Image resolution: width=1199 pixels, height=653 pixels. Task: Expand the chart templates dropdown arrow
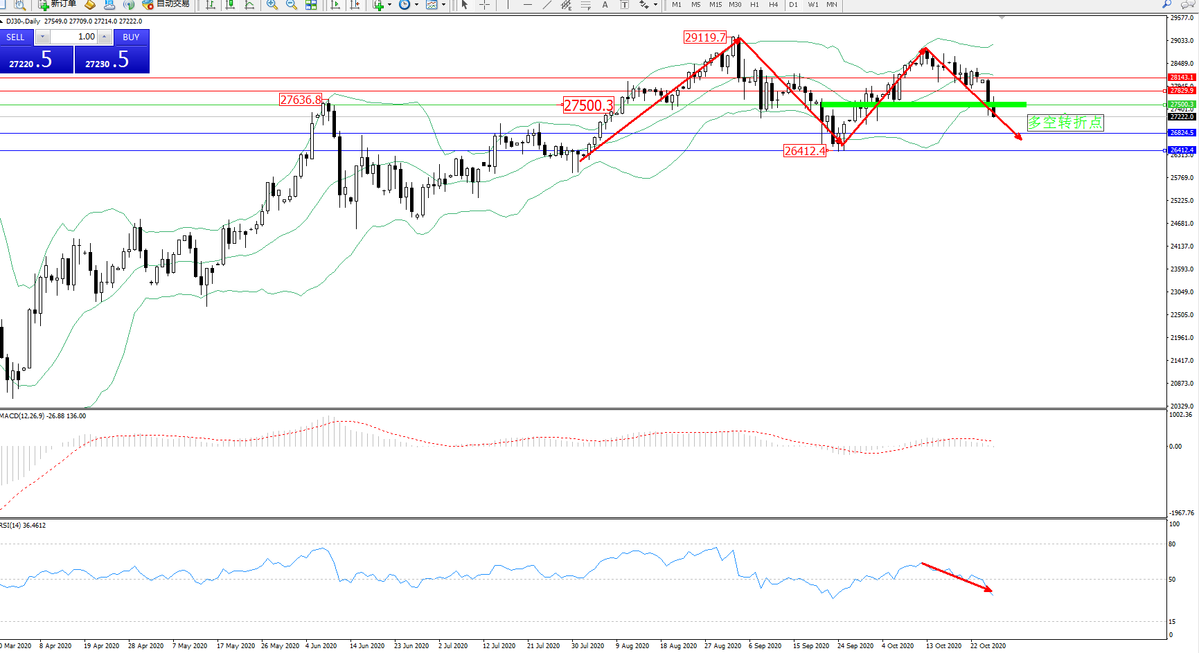443,5
